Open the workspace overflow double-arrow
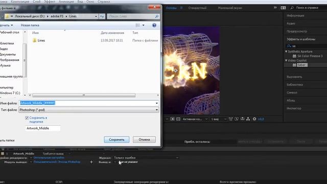This screenshot has width=327, height=184. (x=275, y=8)
